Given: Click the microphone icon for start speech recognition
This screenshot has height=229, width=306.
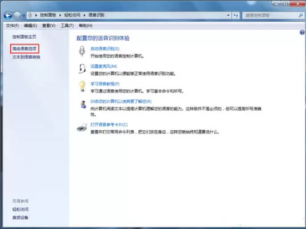Looking at the screenshot, I should (x=82, y=51).
